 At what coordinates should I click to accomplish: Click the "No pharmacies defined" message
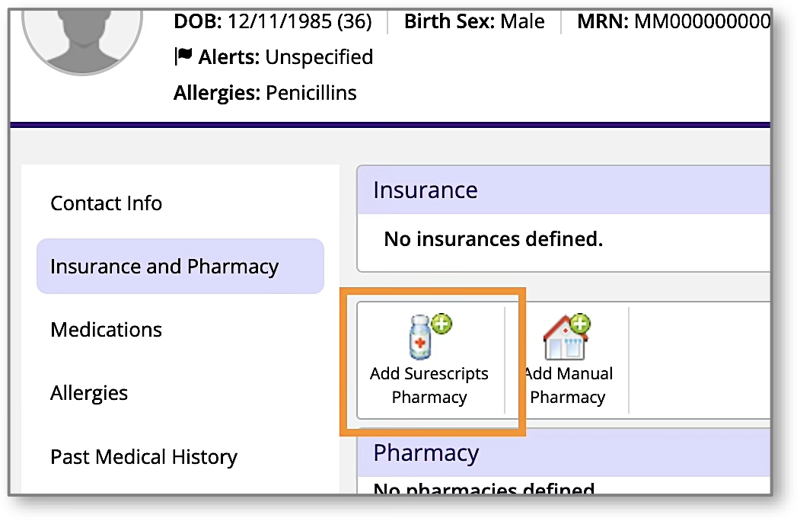[x=484, y=489]
